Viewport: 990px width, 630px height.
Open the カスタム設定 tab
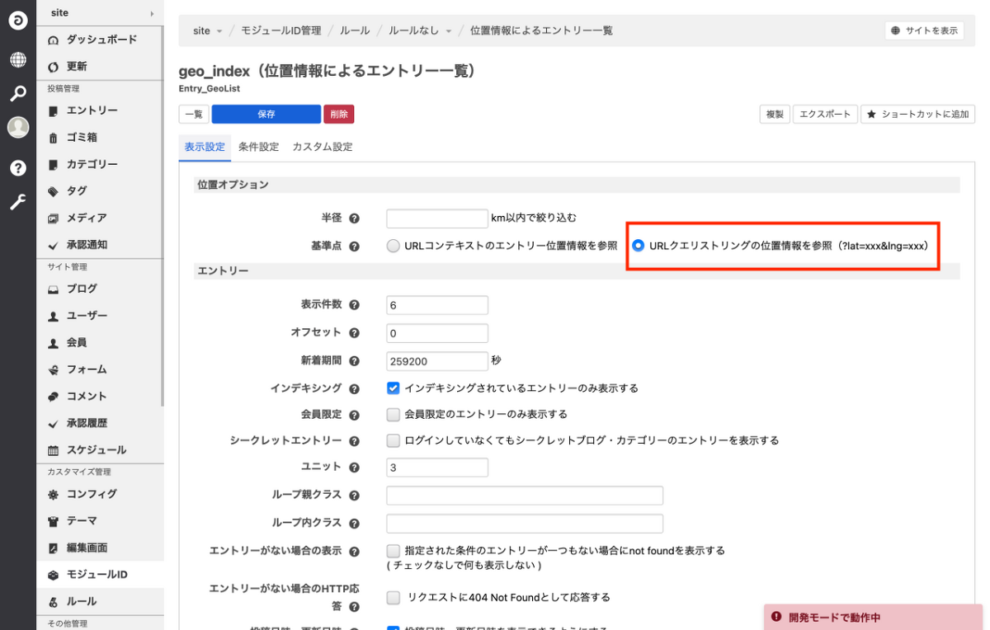(323, 146)
